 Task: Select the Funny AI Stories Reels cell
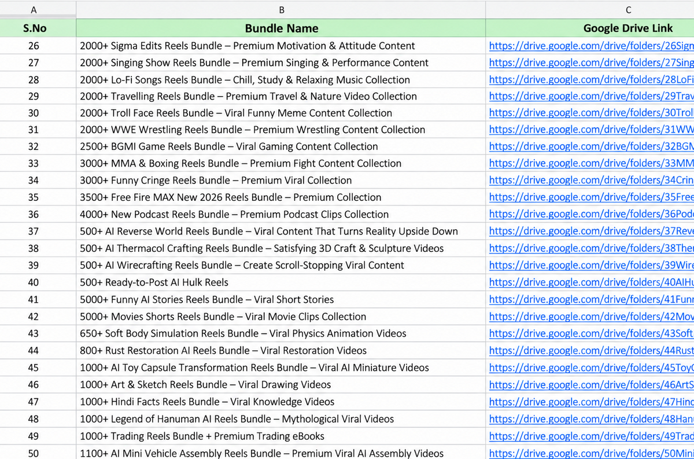coord(281,299)
